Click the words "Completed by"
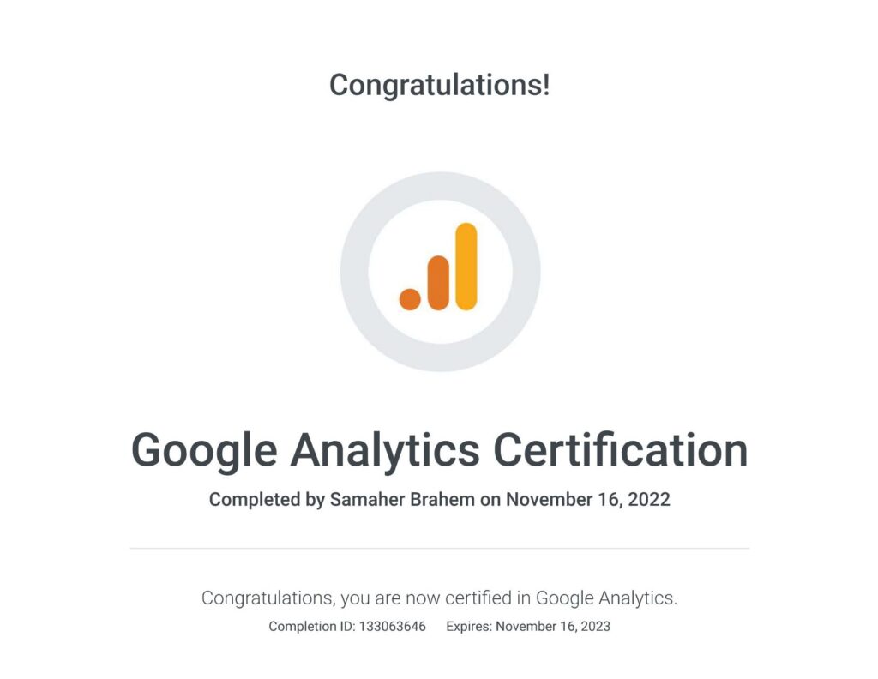 [x=267, y=499]
